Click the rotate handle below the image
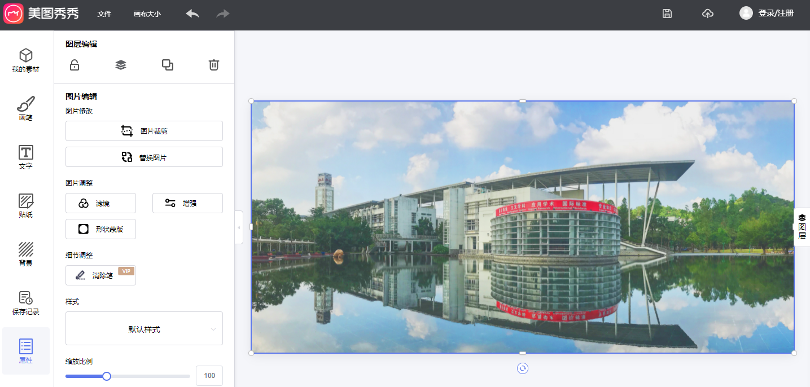 coord(523,368)
